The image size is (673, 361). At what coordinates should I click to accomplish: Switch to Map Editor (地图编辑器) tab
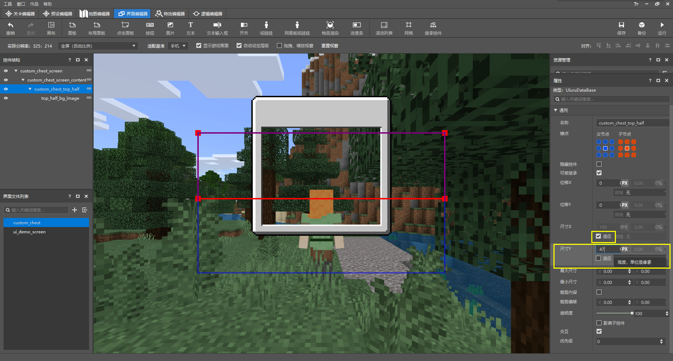tap(95, 14)
